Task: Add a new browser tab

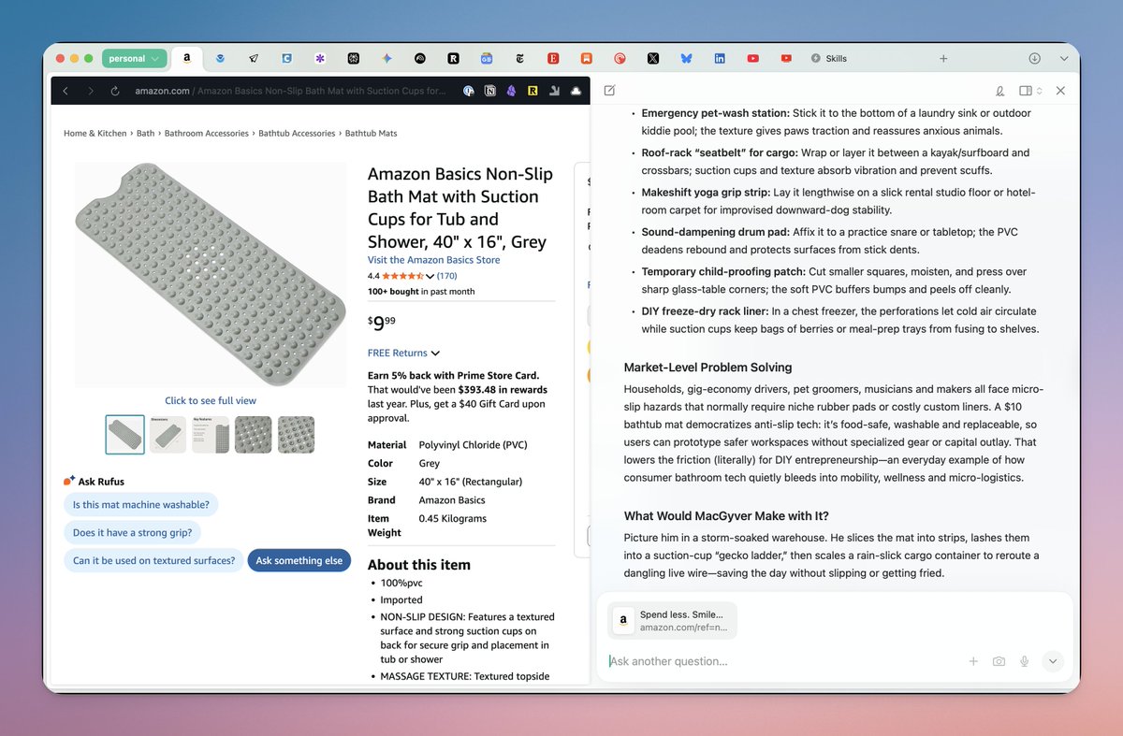Action: 943,58
